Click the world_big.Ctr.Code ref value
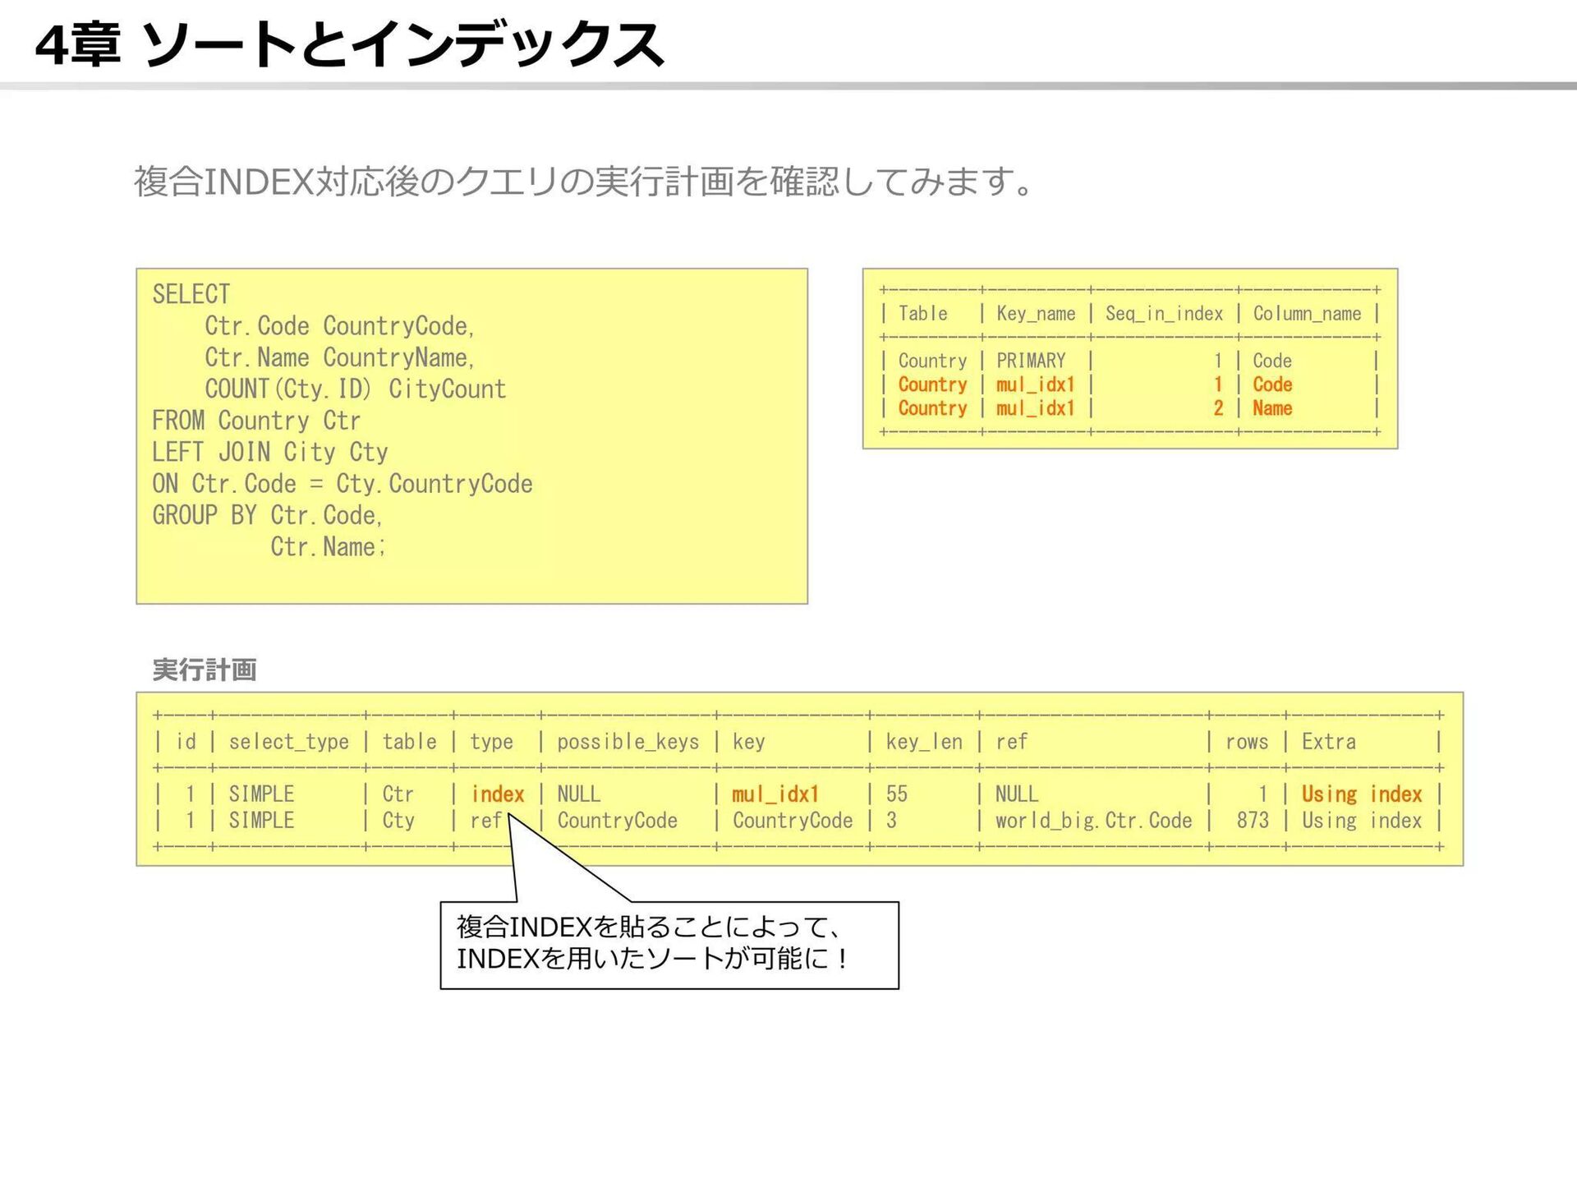 (x=1092, y=821)
